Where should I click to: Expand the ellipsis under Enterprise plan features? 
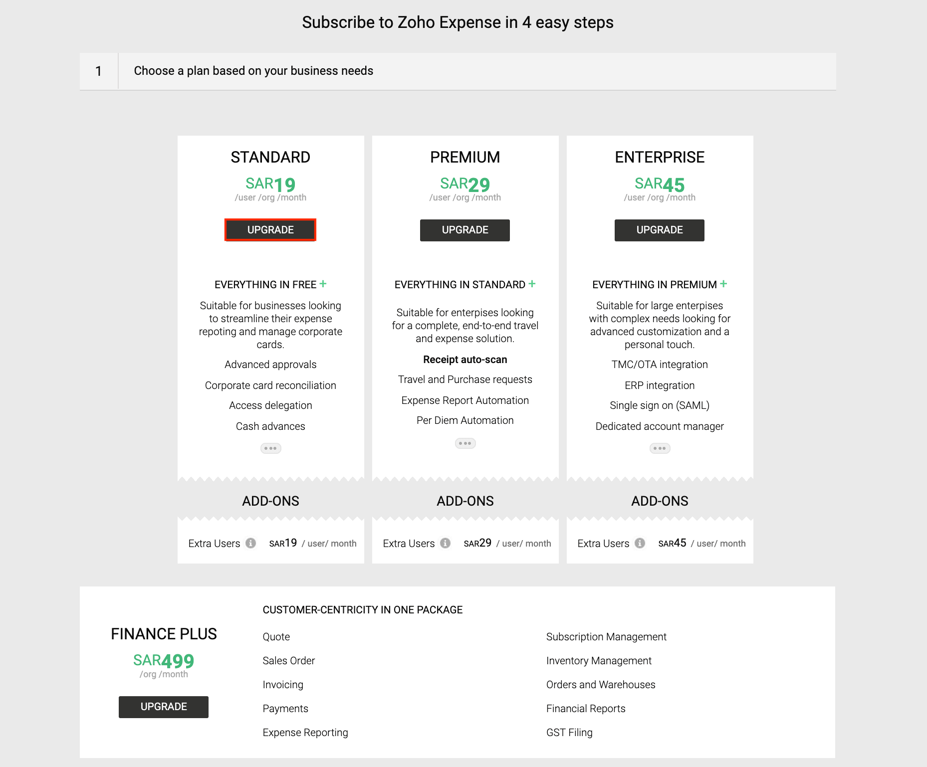(x=660, y=448)
